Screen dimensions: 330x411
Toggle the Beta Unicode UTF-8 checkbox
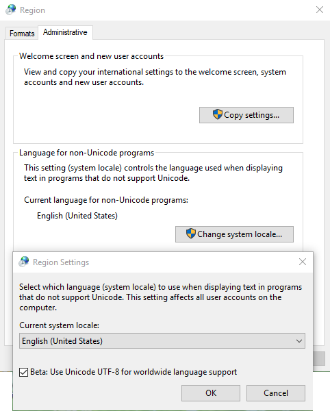tap(23, 372)
